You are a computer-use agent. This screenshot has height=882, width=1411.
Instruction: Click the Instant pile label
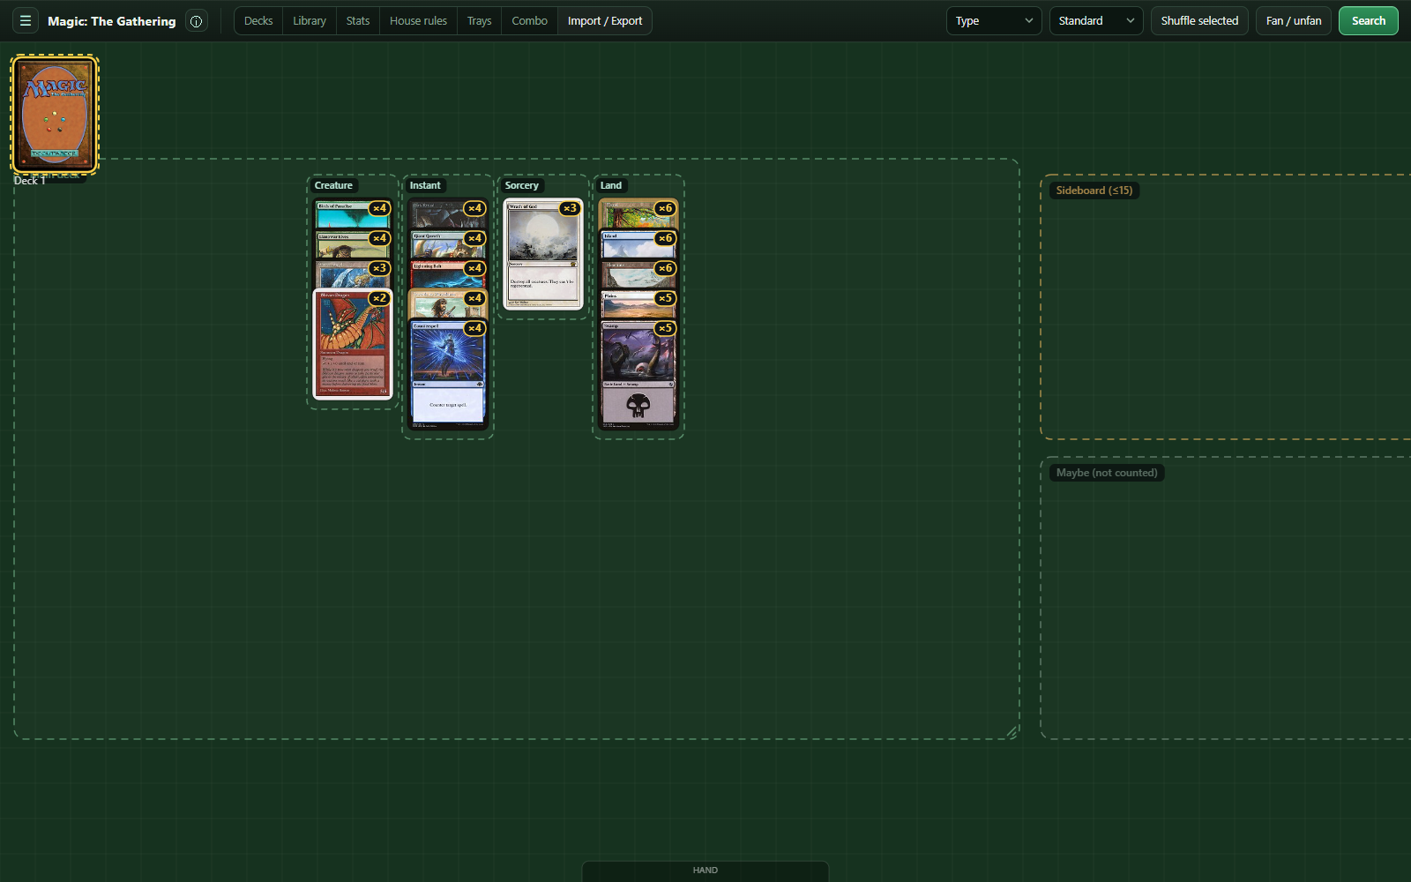click(425, 185)
